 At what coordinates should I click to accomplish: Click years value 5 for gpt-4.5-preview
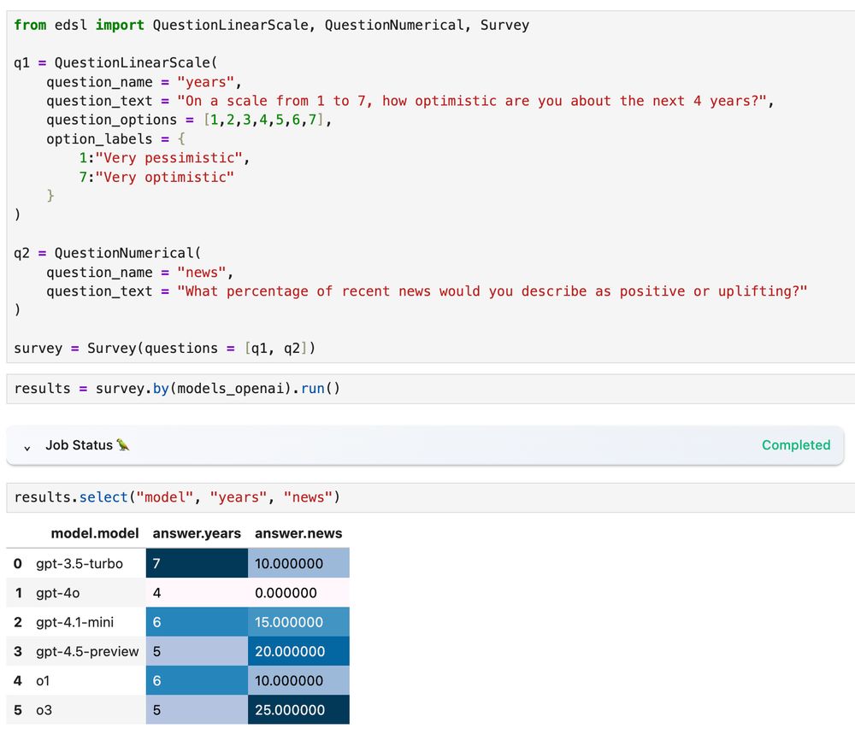click(x=197, y=651)
